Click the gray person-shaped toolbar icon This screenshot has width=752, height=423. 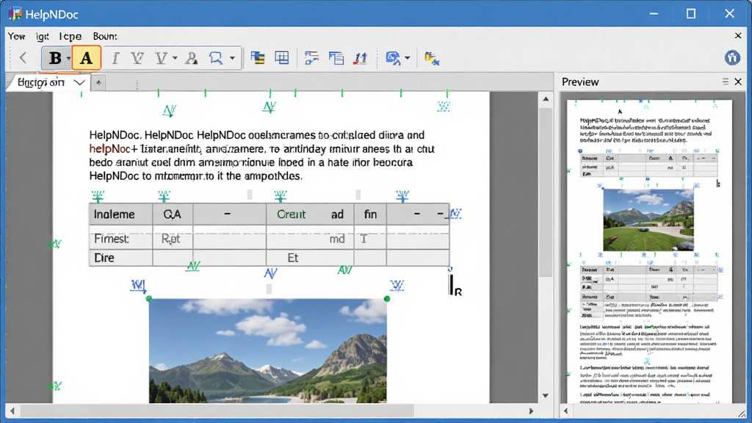tap(192, 58)
